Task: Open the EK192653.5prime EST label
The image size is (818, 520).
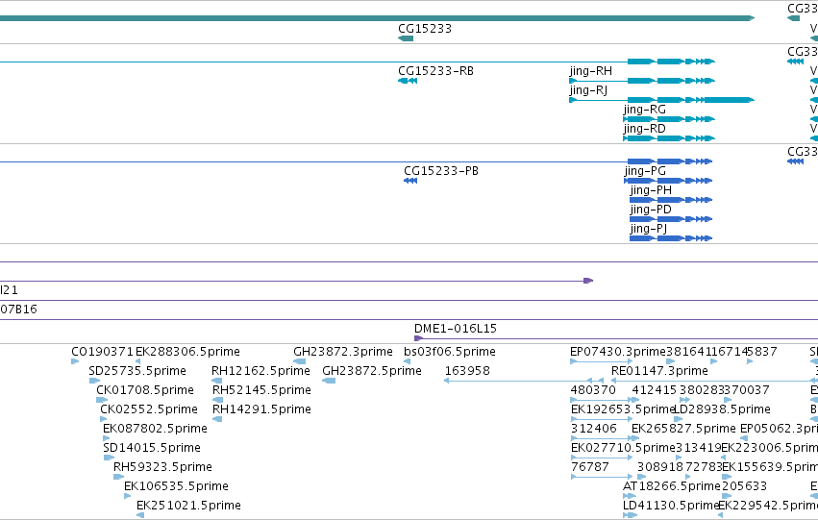Action: point(624,409)
